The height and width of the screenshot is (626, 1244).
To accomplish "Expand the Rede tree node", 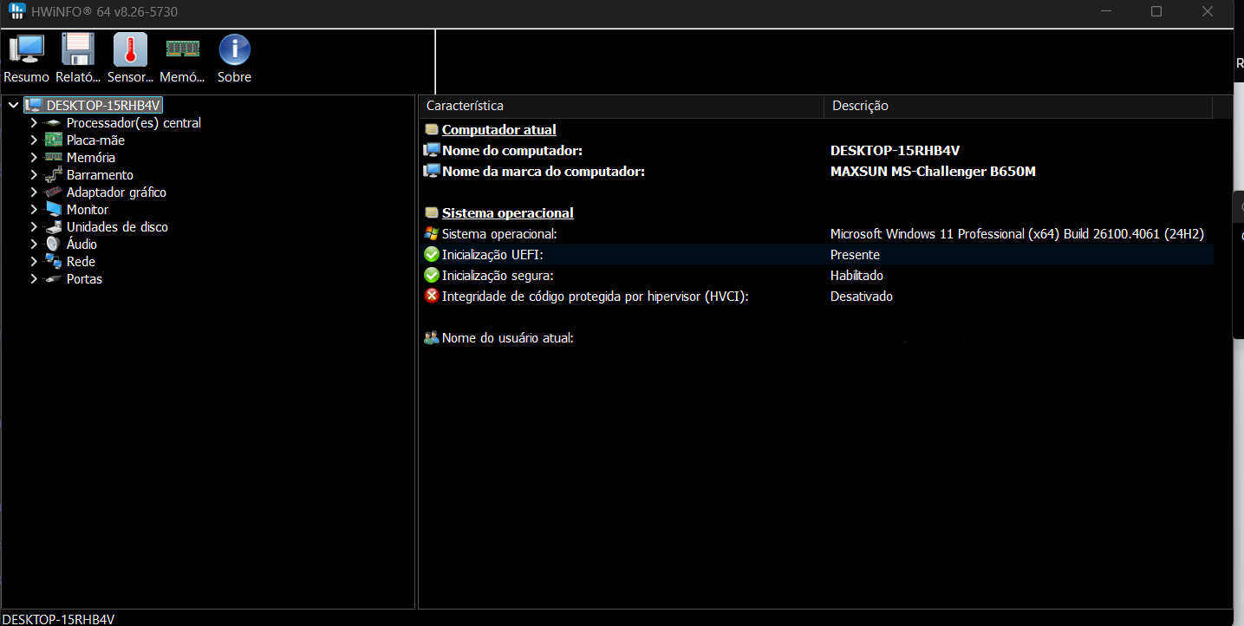I will tap(34, 262).
